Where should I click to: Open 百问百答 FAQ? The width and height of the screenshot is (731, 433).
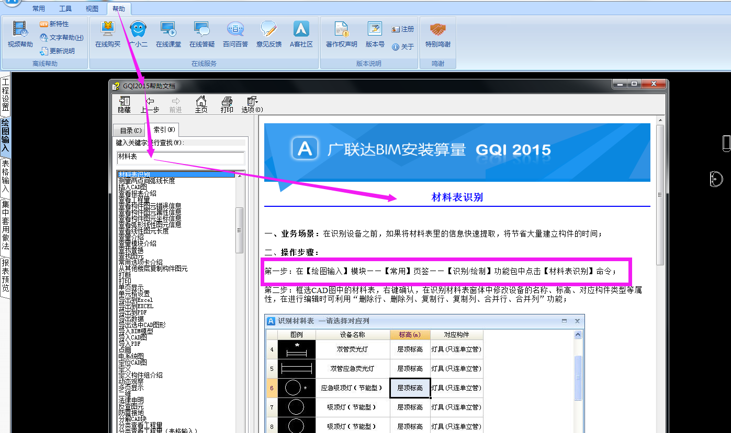235,34
